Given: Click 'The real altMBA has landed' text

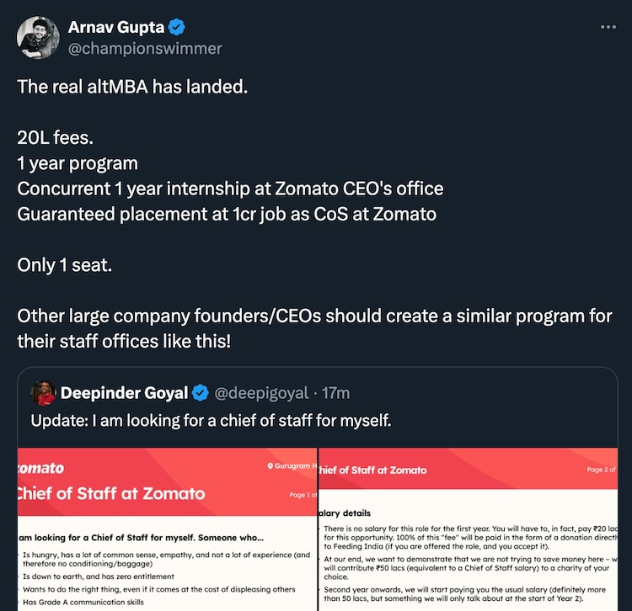Looking at the screenshot, I should 133,88.
